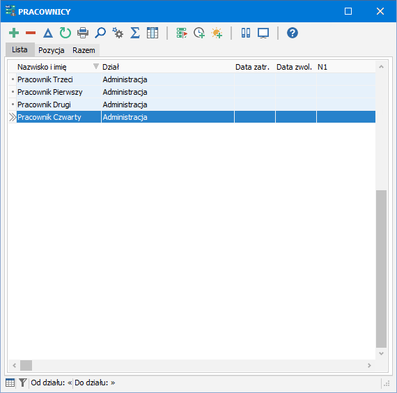Show totals with the sigma icon
The width and height of the screenshot is (397, 393).
(135, 33)
